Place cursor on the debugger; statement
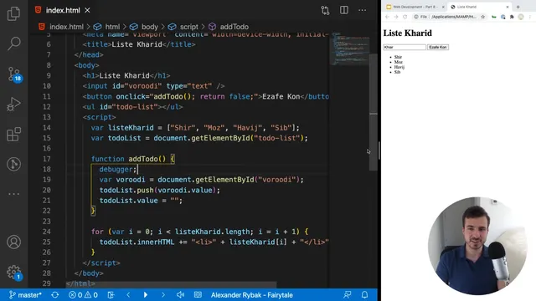This screenshot has width=536, height=301. point(118,169)
